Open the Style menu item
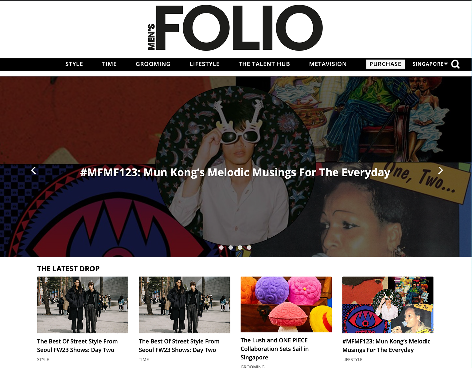 click(x=74, y=64)
